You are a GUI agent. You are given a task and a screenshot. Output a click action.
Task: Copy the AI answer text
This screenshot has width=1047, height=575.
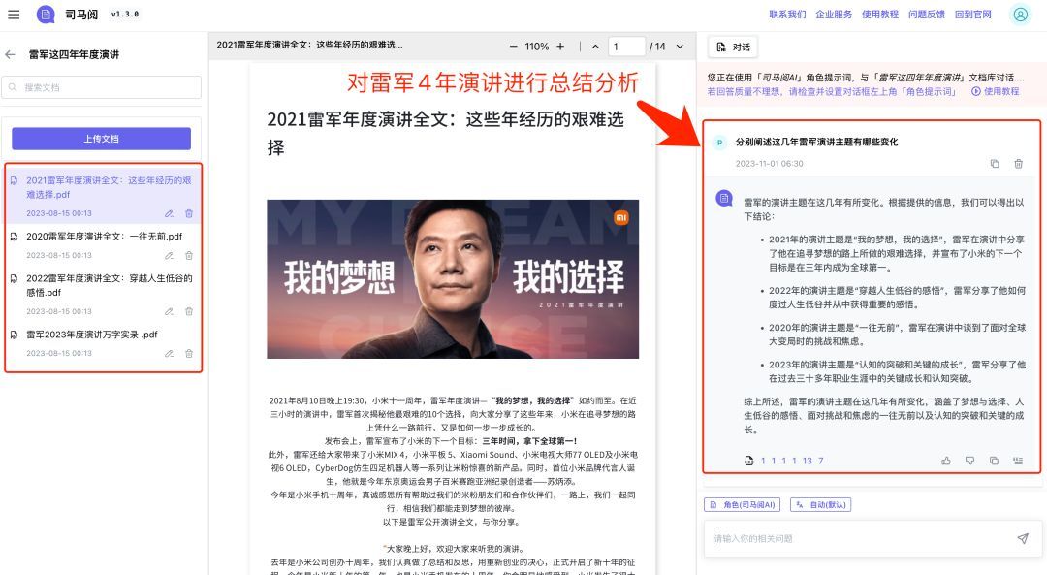[x=995, y=461]
